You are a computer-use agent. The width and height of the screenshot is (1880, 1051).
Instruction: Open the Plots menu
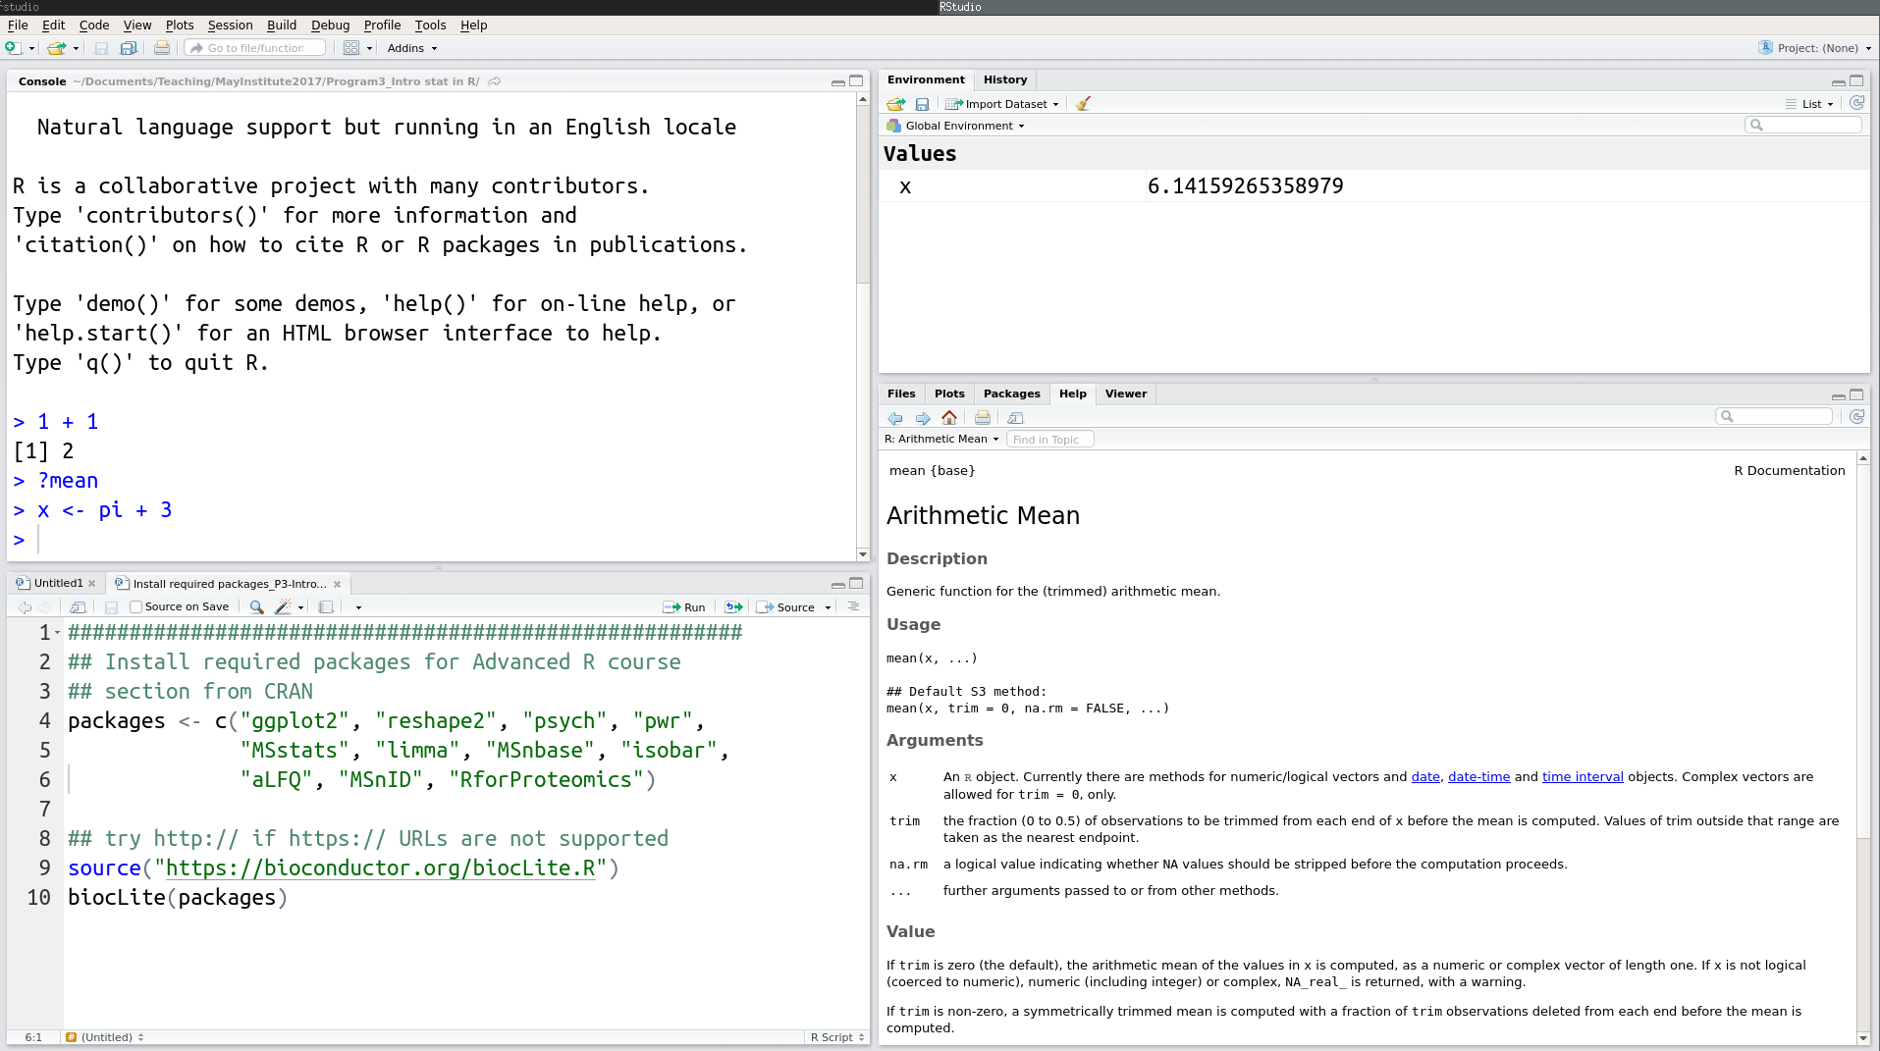(x=180, y=25)
